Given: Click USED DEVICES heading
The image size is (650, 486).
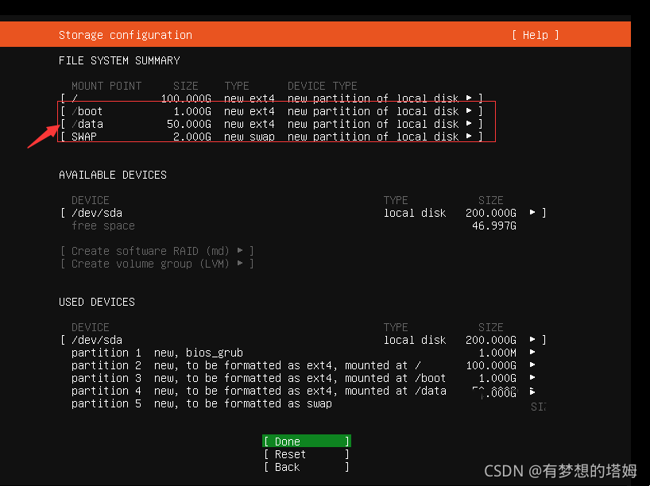Looking at the screenshot, I should coord(97,302).
